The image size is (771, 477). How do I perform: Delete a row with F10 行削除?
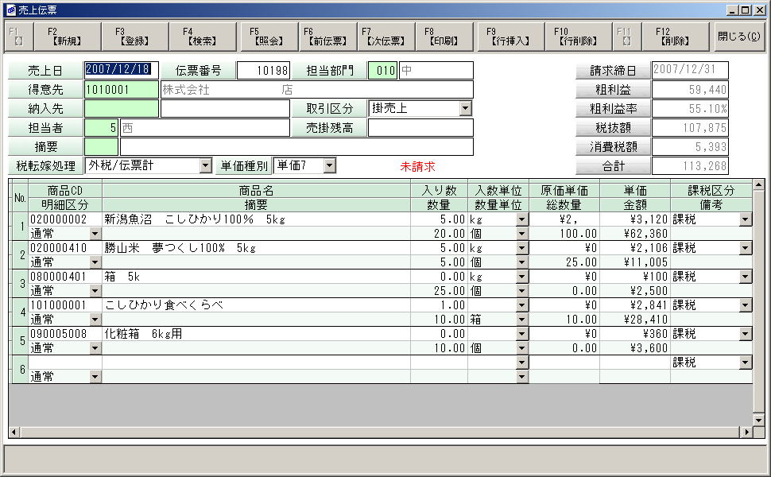tap(578, 37)
